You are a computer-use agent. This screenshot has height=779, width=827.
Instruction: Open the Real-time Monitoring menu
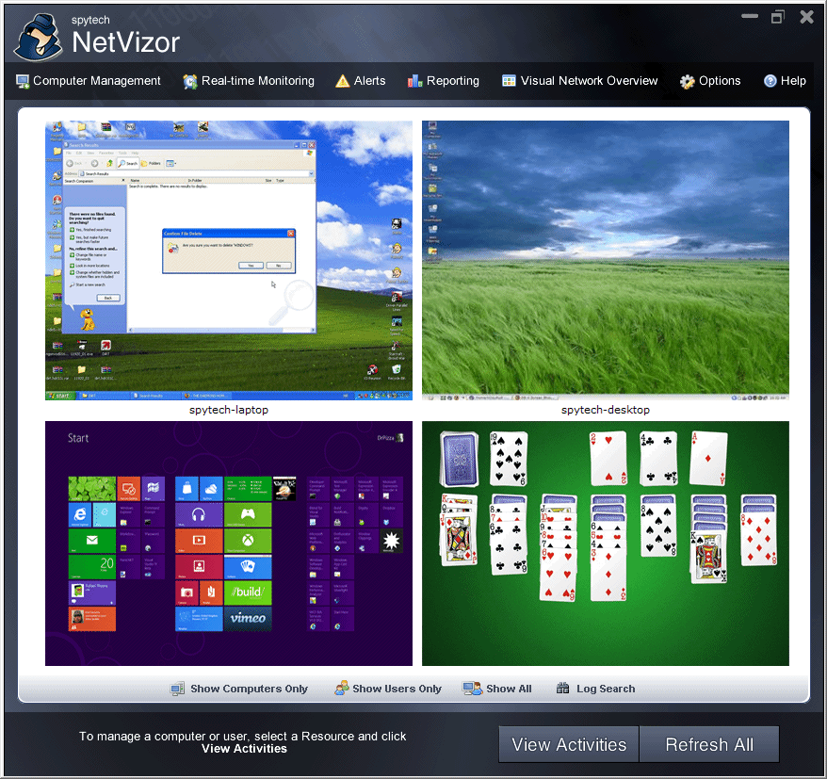tap(249, 81)
